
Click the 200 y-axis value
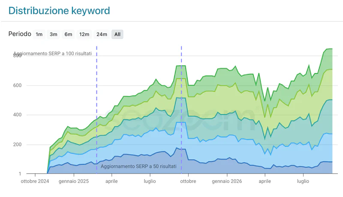(17, 145)
